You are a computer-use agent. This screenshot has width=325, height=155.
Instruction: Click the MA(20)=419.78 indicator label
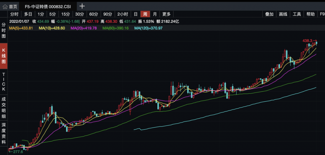tap(84, 28)
